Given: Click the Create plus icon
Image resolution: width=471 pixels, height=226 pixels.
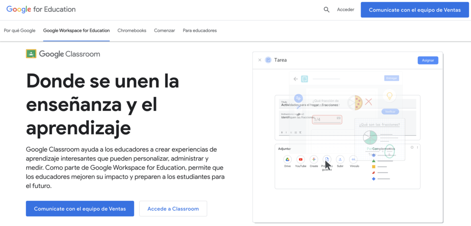Looking at the screenshot, I should coord(314,159).
